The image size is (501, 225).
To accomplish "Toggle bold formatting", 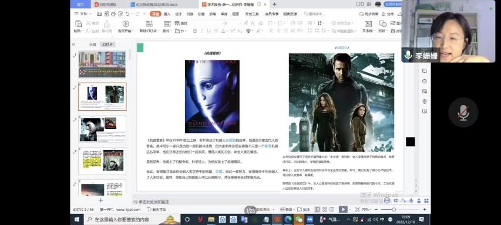I will (x=195, y=31).
